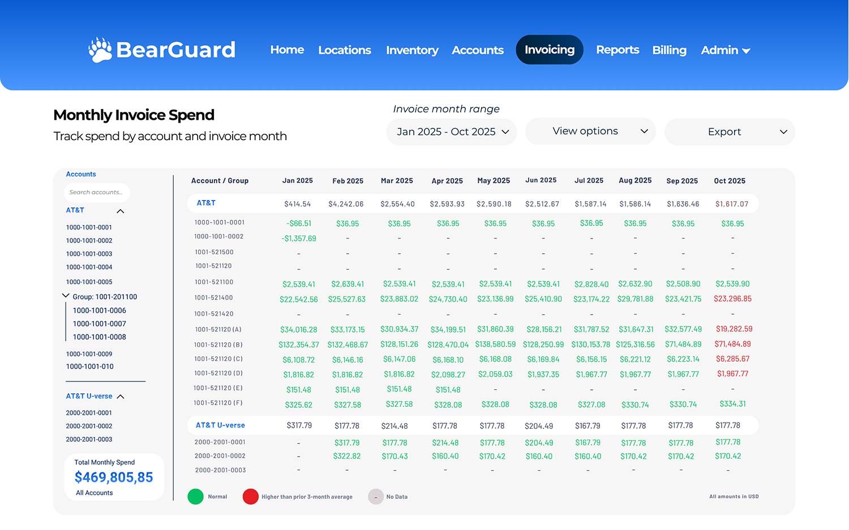Click the table row label 1001-521400

213,298
